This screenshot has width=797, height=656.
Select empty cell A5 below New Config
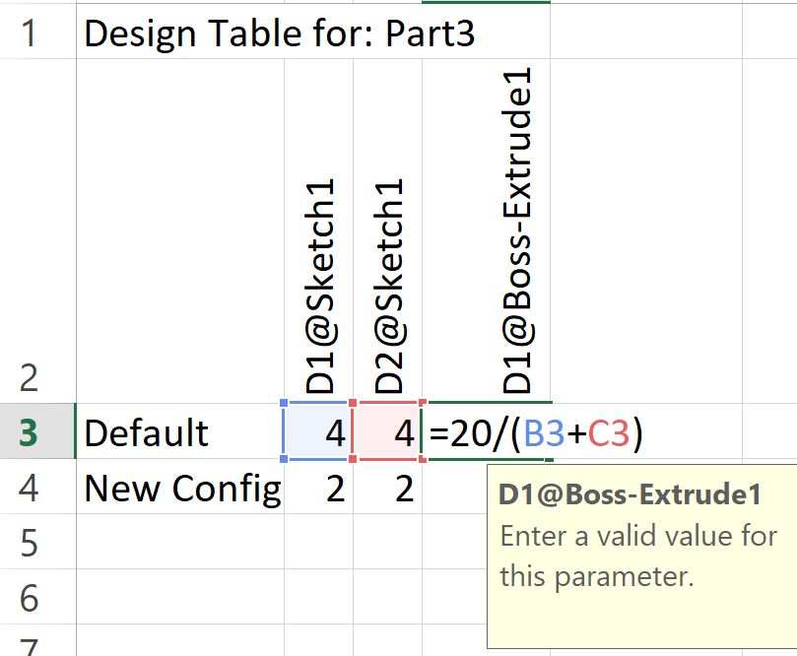[180, 541]
